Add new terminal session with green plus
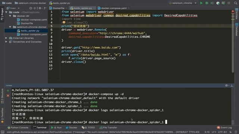The width and height of the screenshot is (239, 134). (8, 91)
